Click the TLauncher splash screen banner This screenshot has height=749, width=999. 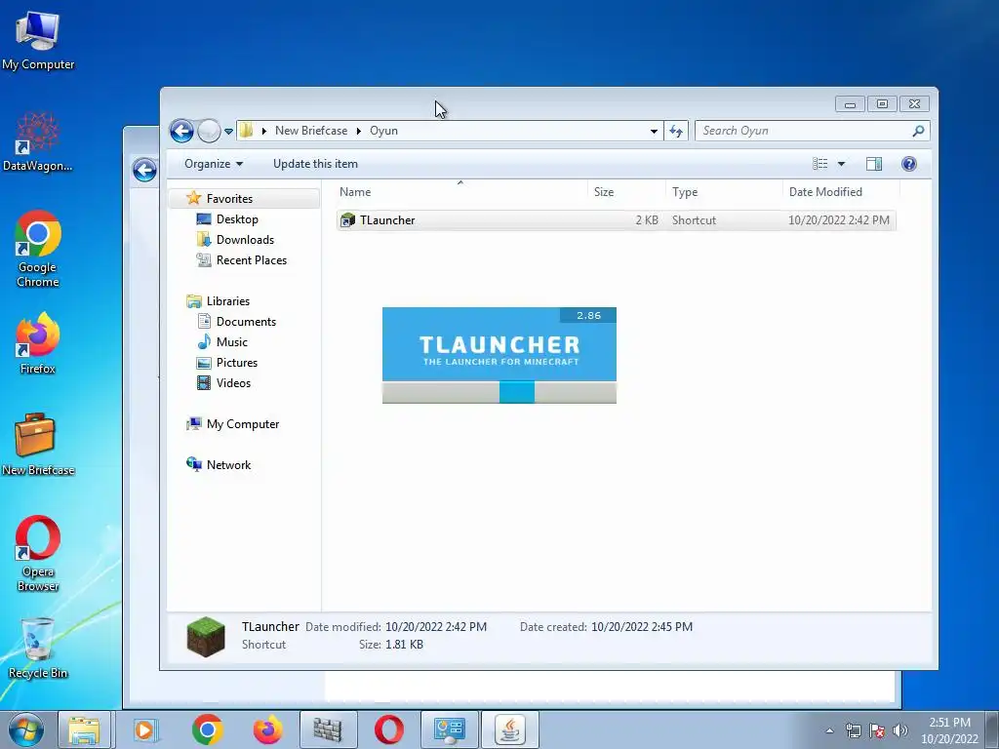[x=499, y=344]
